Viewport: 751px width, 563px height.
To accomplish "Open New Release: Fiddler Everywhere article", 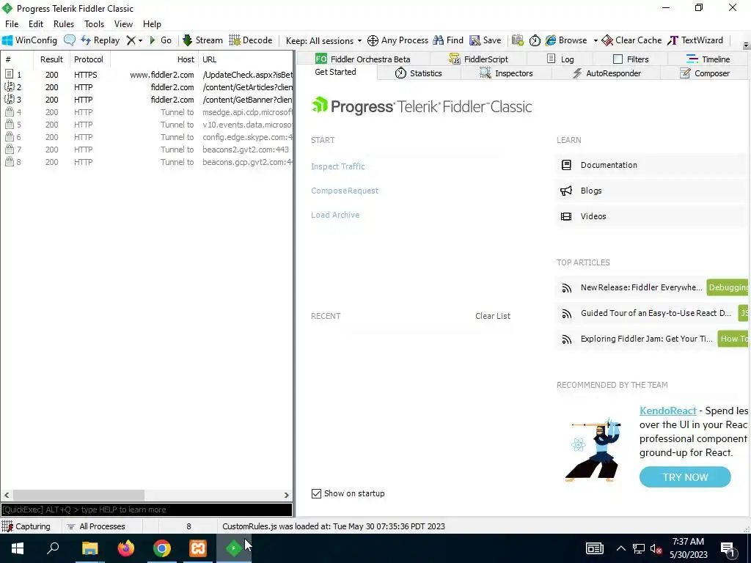I will point(641,287).
